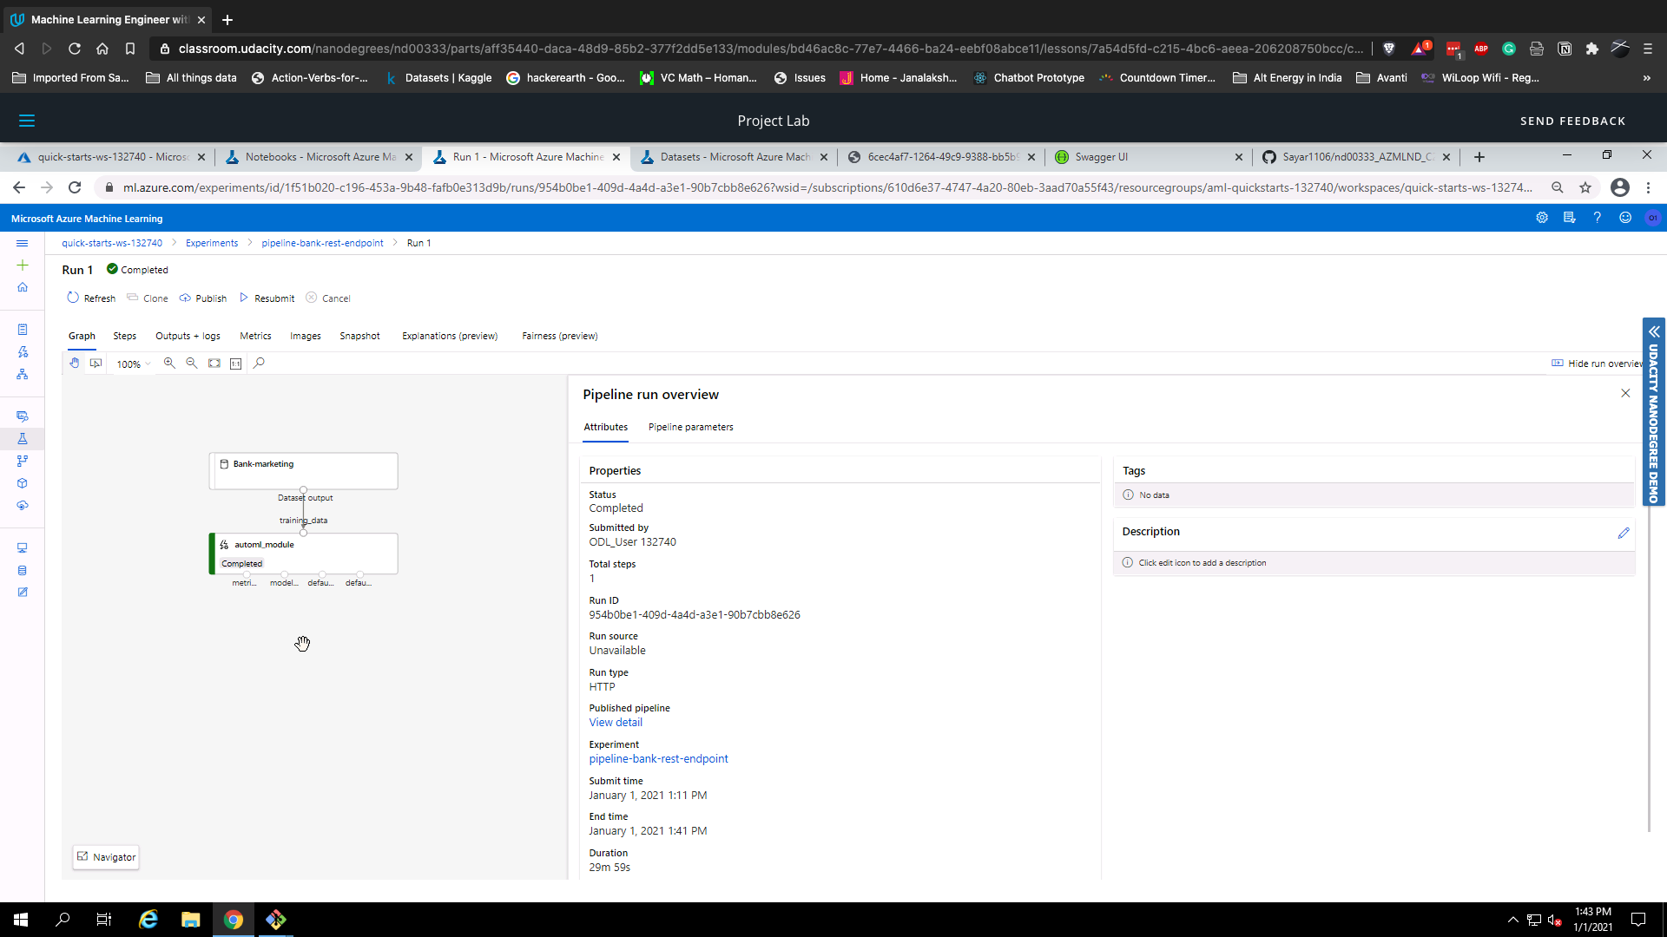Edit the description with the pencil icon

[1624, 533]
